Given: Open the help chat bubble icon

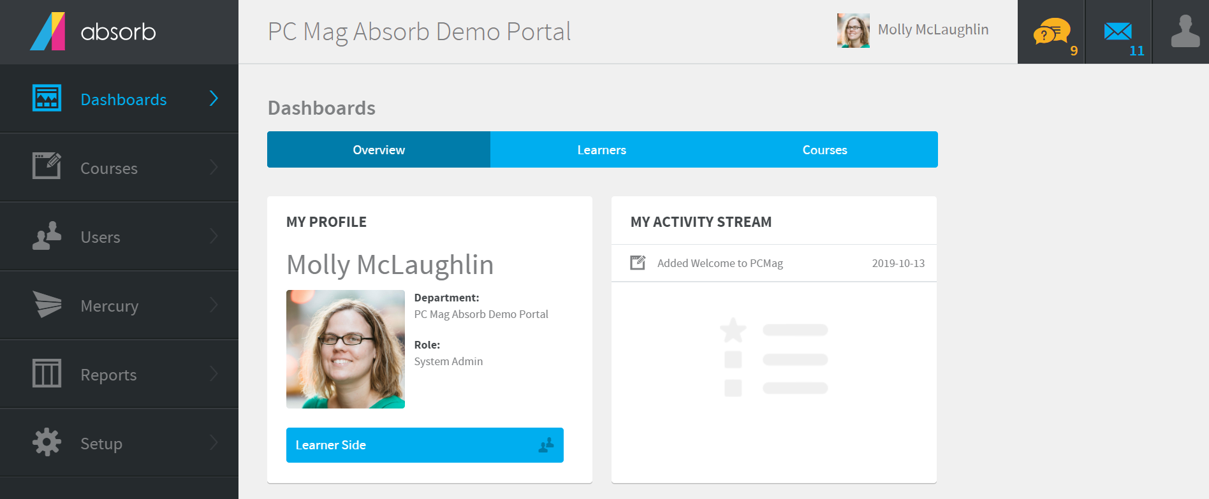Looking at the screenshot, I should pos(1051,31).
